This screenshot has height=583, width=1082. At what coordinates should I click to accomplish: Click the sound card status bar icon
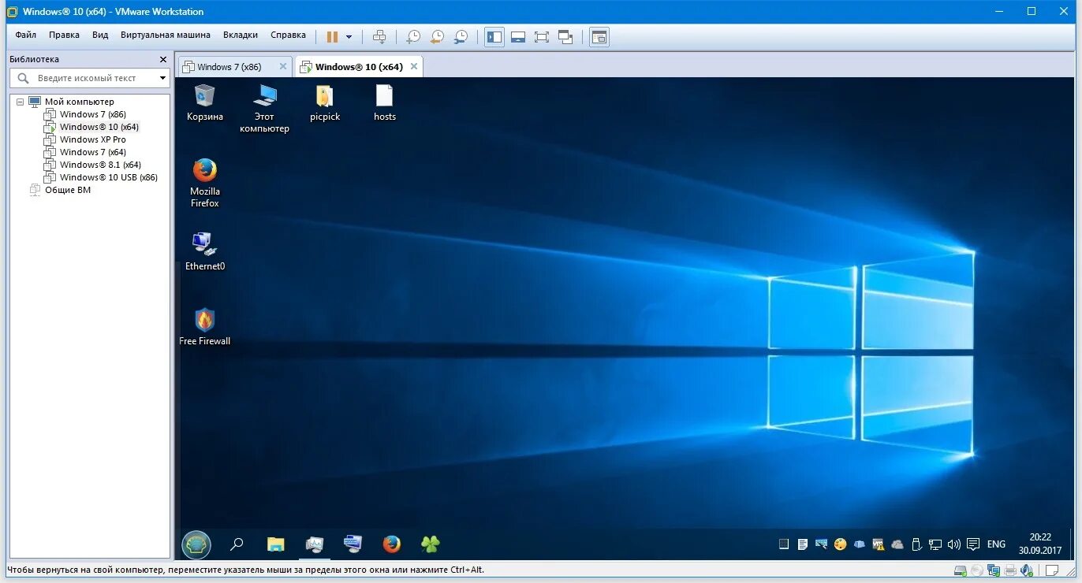point(1027,570)
